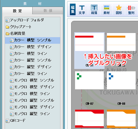Click icon beside モノクロ 縦型 ライン
The width and height of the screenshot is (138, 129).
pos(12,114)
